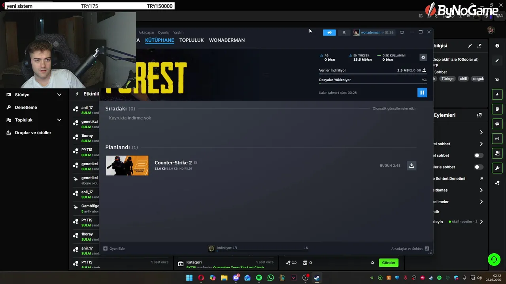Edit stream info pencil icon in bilgisi panel

[470, 46]
